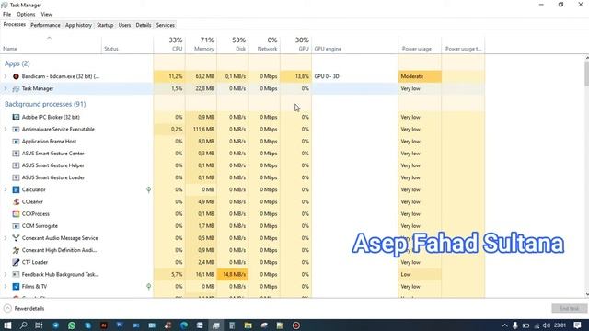Open WhatsApp from the taskbar
589x331 pixels.
(x=72, y=325)
